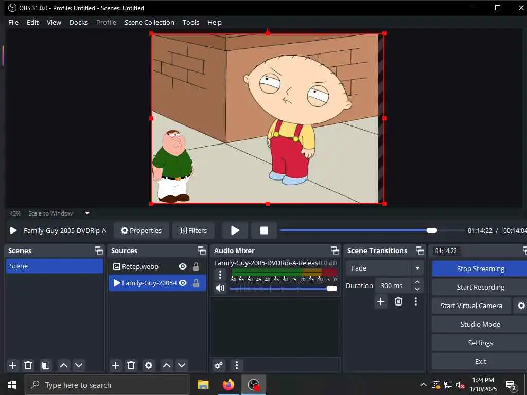527x395 pixels.
Task: Open virtual camera settings gear
Action: [521, 306]
